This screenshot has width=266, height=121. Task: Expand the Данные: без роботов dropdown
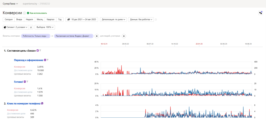point(141,19)
